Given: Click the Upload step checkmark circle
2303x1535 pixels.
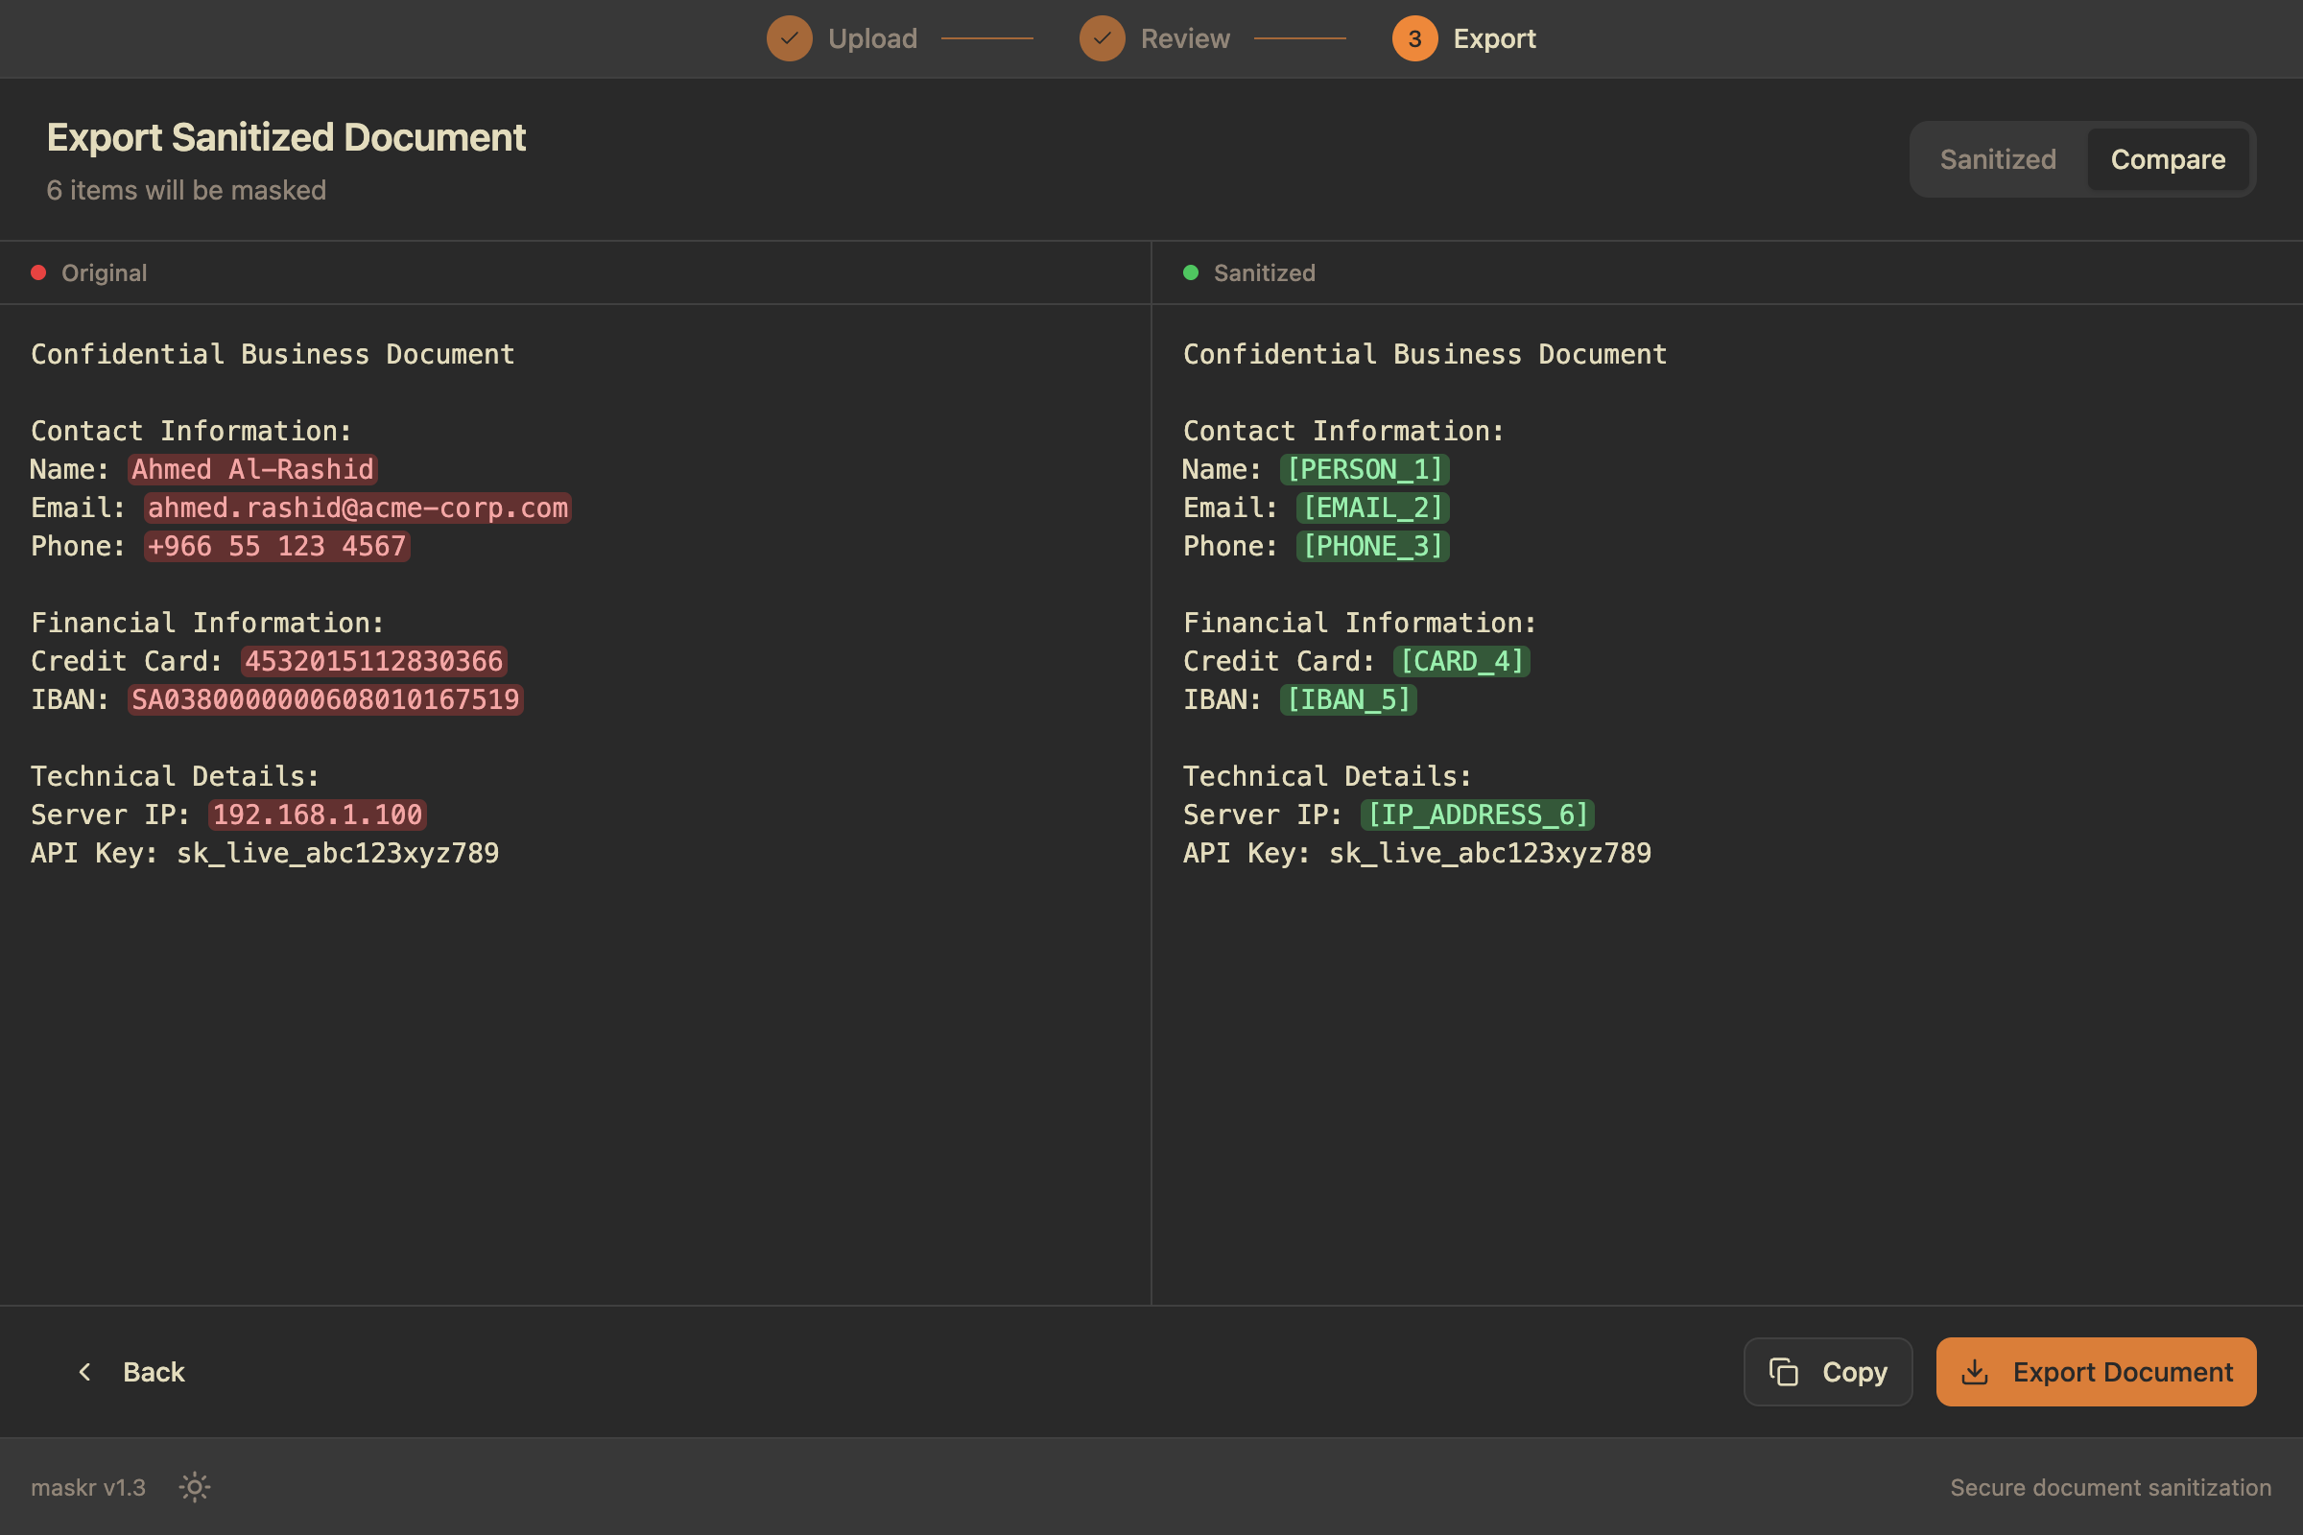Looking at the screenshot, I should tap(789, 38).
